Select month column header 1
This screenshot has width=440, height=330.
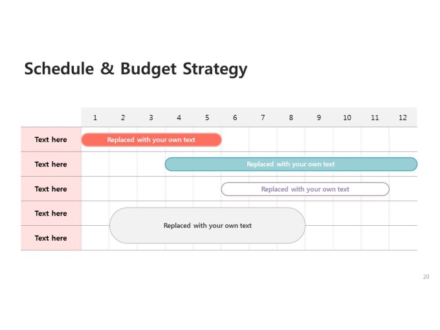(95, 117)
